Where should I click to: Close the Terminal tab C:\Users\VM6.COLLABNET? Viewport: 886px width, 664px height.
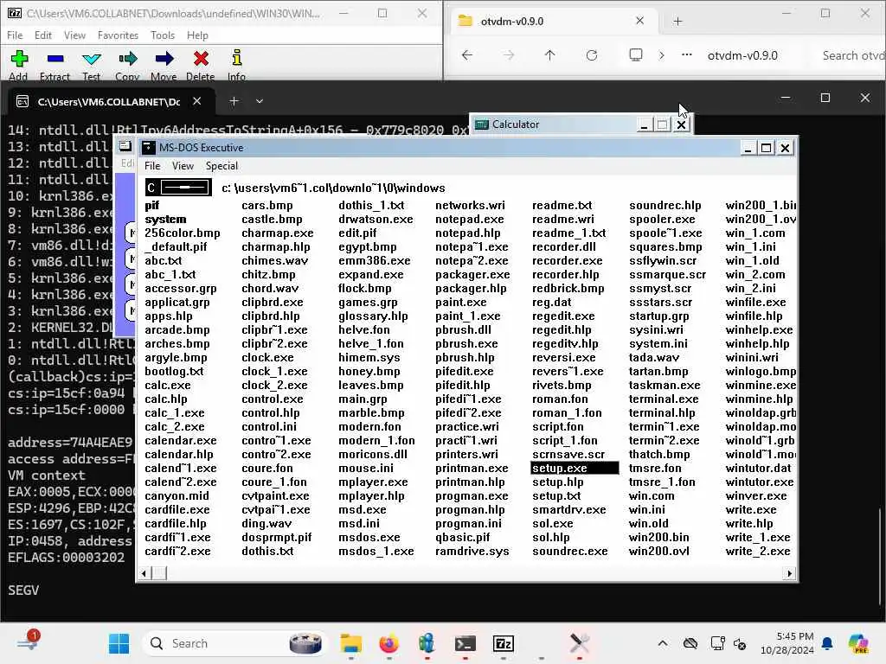click(196, 101)
